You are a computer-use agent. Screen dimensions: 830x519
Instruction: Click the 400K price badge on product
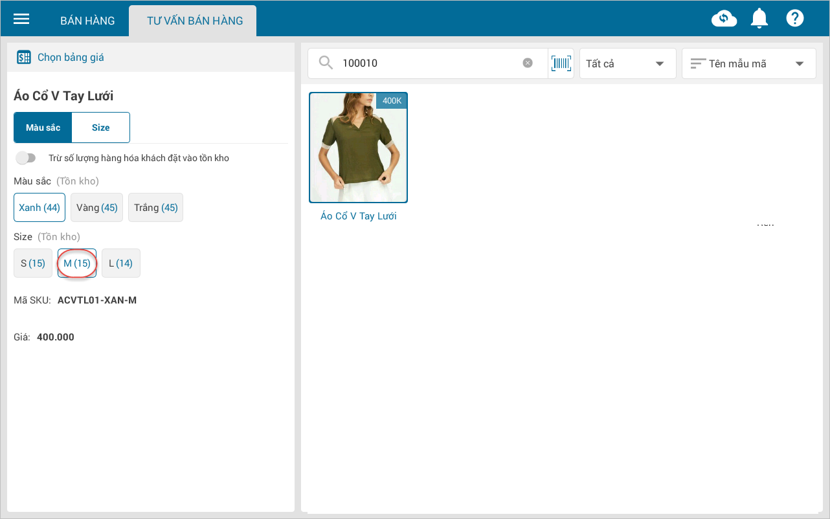pyautogui.click(x=392, y=101)
